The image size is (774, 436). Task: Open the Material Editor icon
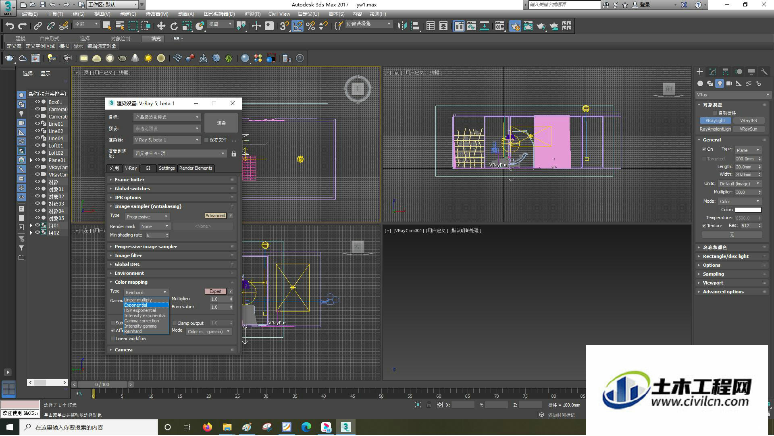click(x=499, y=26)
